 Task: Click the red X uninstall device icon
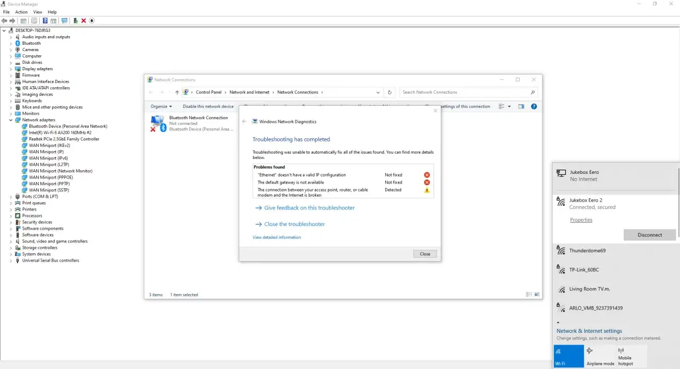(83, 21)
